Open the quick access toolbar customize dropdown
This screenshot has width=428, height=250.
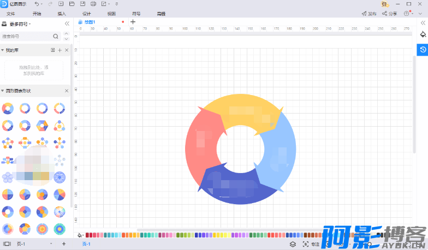click(117, 4)
